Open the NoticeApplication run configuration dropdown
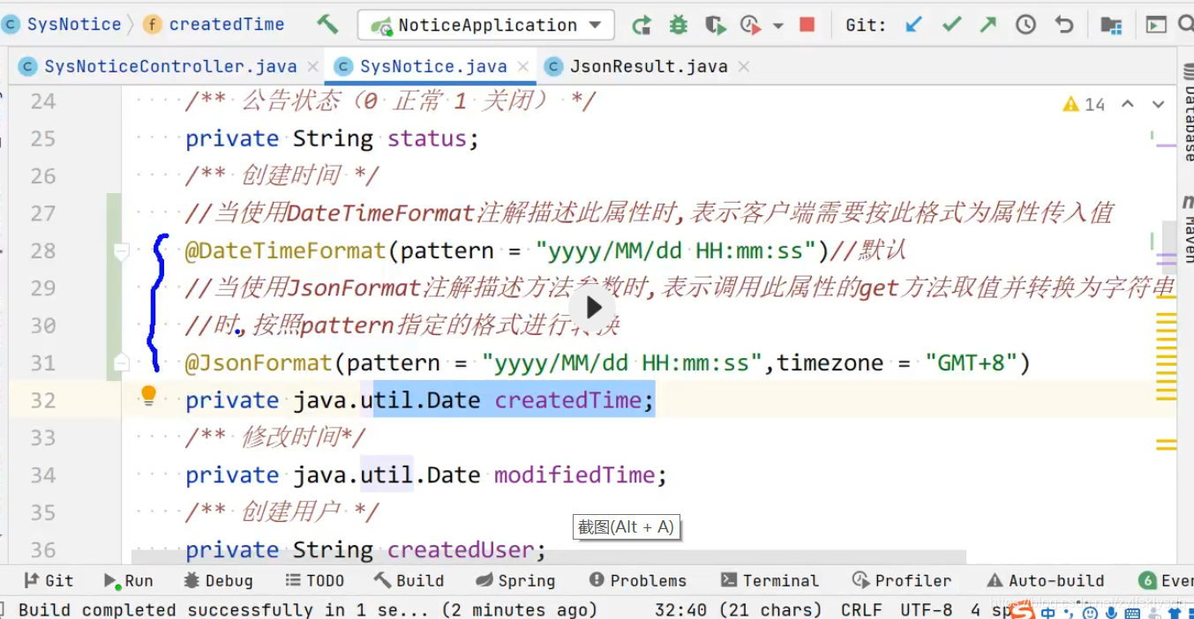Viewport: 1194px width, 619px height. [x=486, y=25]
